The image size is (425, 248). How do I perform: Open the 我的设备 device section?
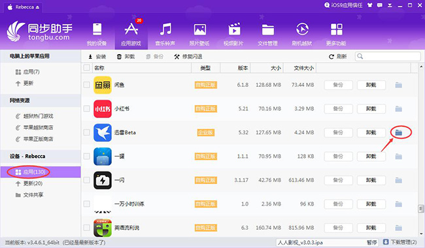point(97,35)
